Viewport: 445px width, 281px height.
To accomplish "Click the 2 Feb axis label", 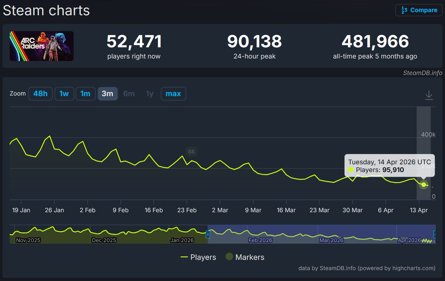I will [x=88, y=210].
